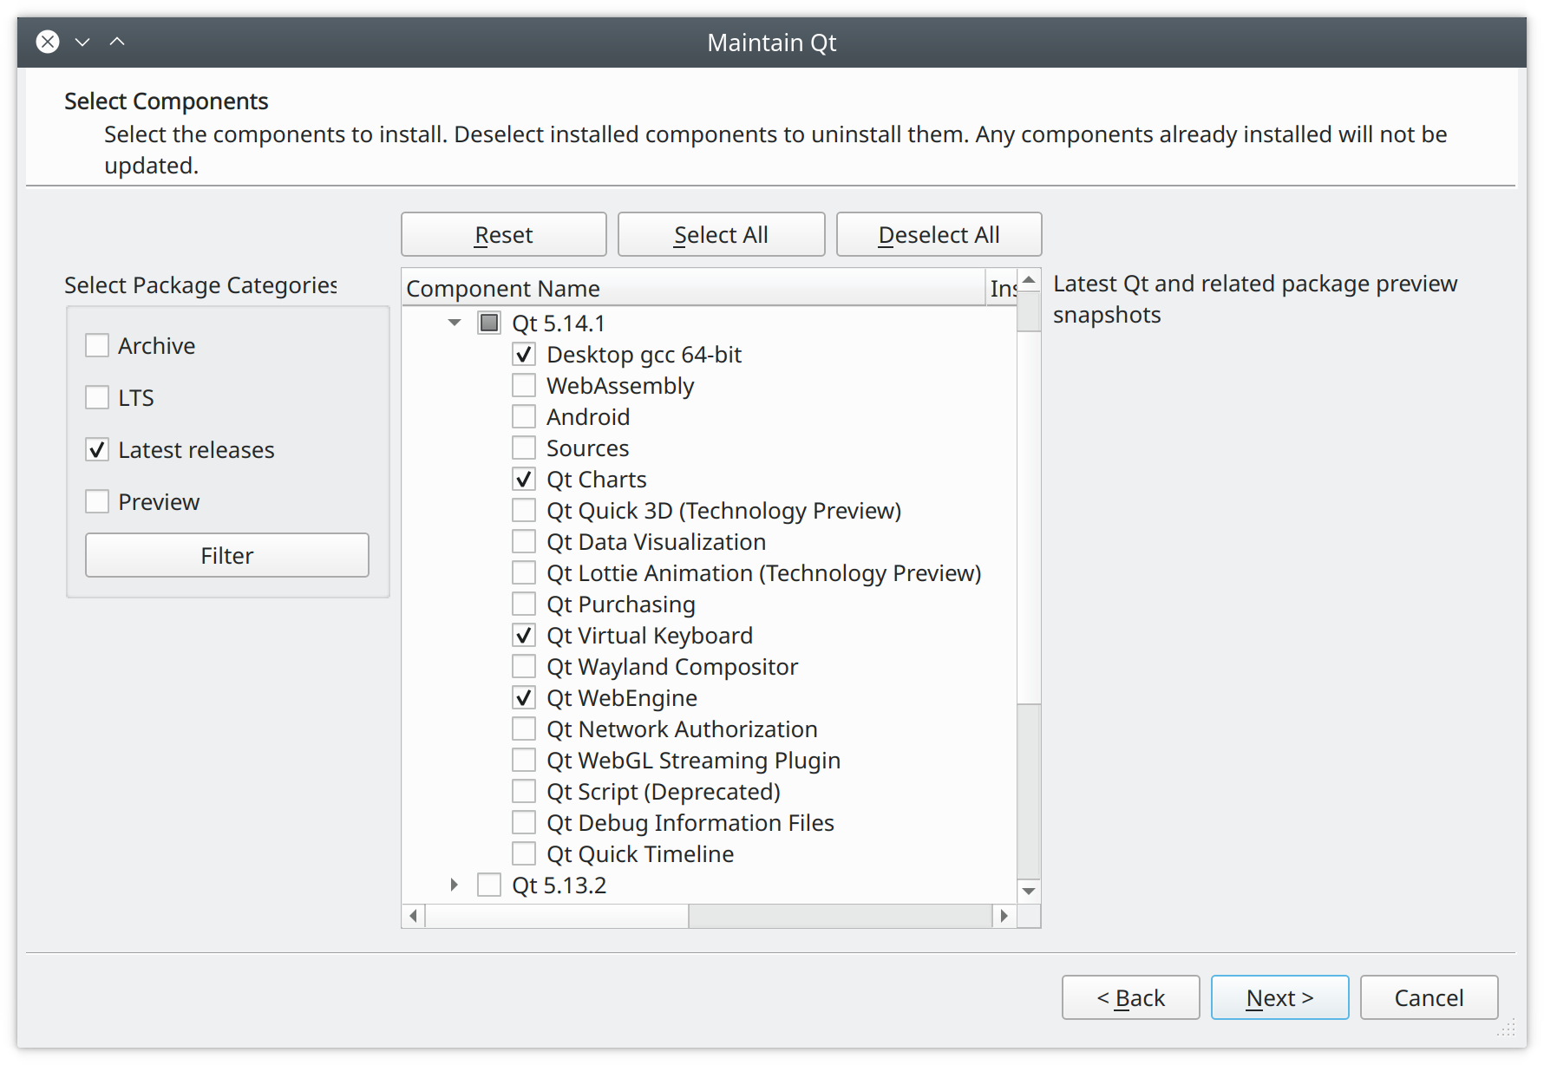This screenshot has height=1065, width=1544.
Task: Check Qt Network Authorization component
Action: pyautogui.click(x=524, y=729)
